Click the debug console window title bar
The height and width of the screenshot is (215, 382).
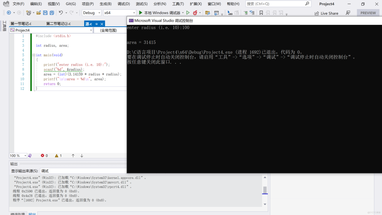(254, 21)
